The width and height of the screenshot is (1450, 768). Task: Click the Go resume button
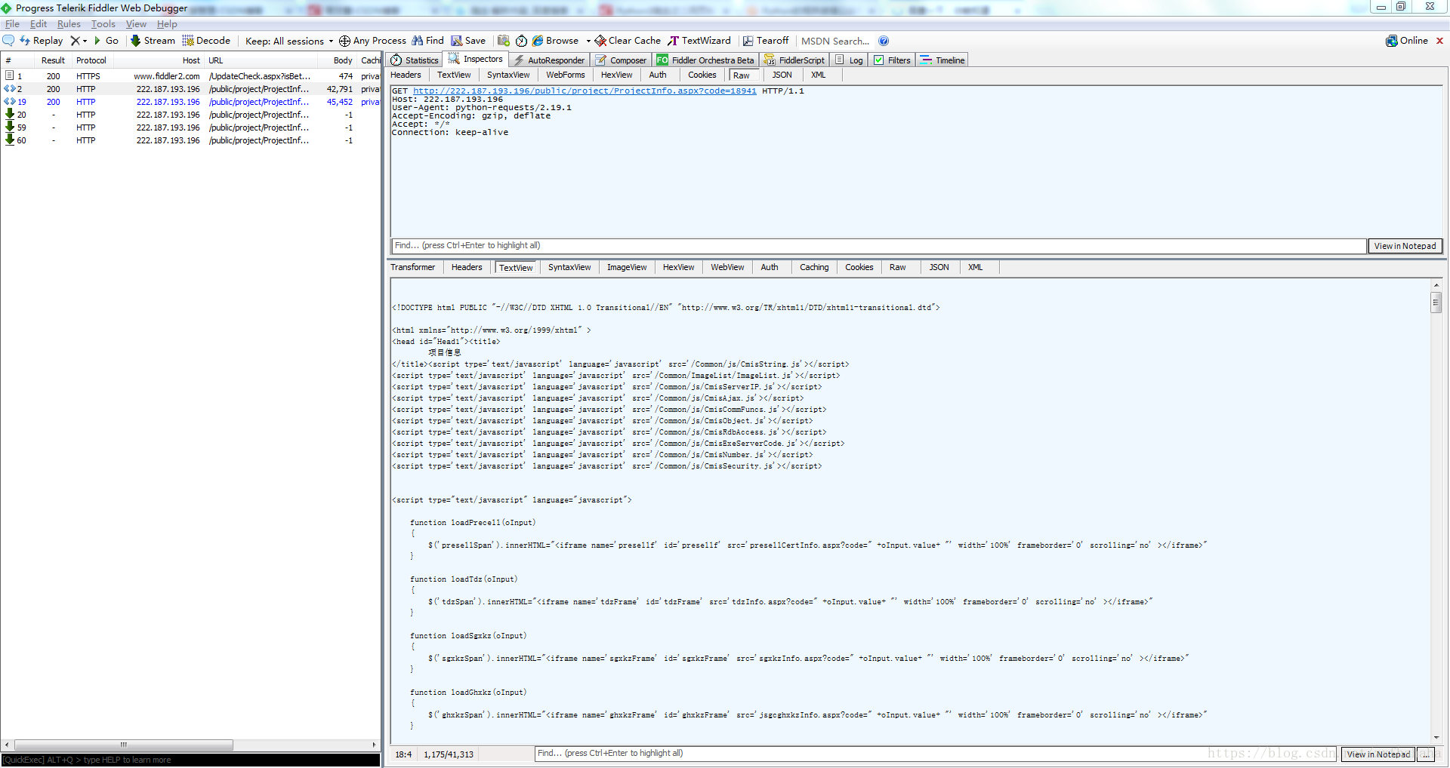[x=106, y=41]
